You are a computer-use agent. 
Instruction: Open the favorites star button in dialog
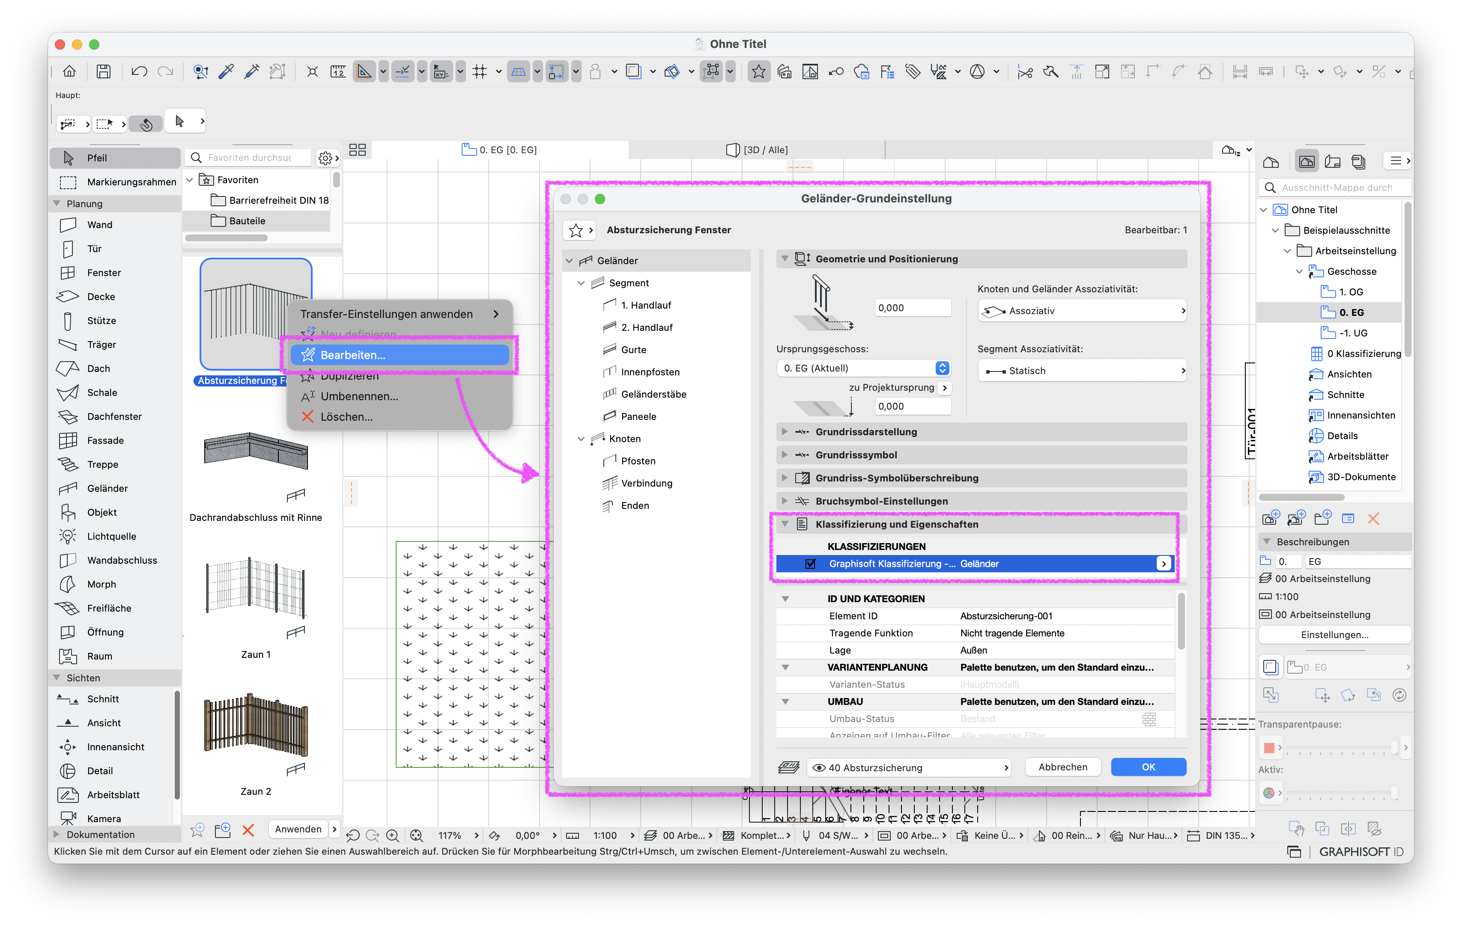point(576,230)
